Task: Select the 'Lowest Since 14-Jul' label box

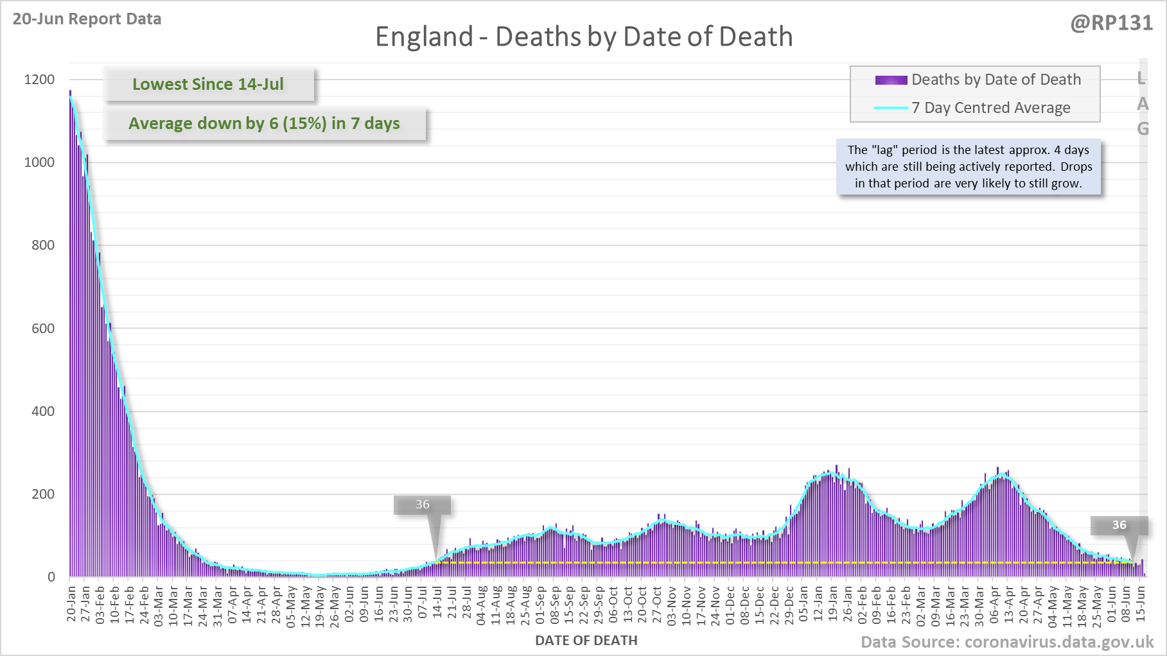Action: [x=209, y=84]
